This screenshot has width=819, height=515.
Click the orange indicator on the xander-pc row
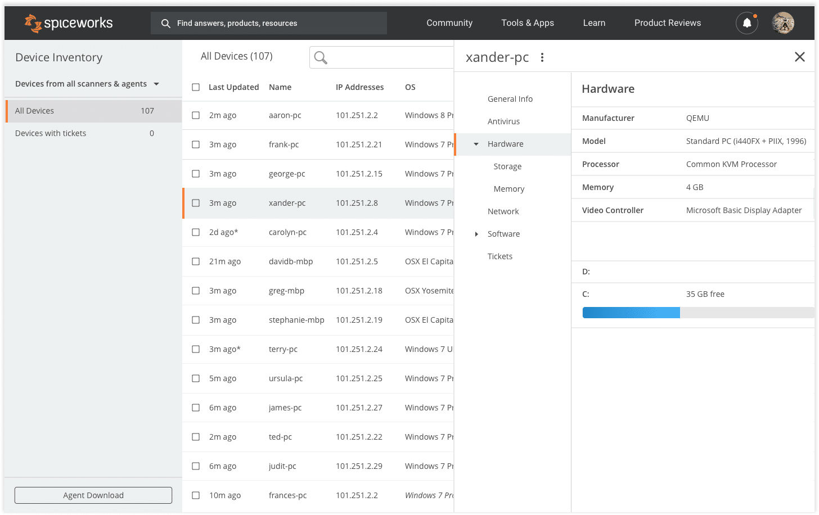[x=183, y=203]
